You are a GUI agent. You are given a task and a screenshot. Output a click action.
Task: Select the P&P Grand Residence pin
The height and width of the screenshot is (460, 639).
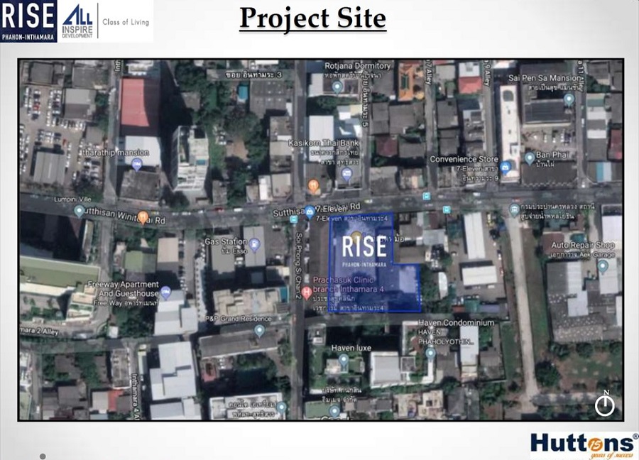(x=259, y=330)
